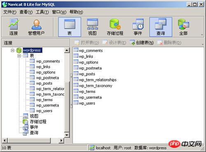Select the 全部 (All) toolbar icon
This screenshot has height=152, width=206.
[183, 27]
